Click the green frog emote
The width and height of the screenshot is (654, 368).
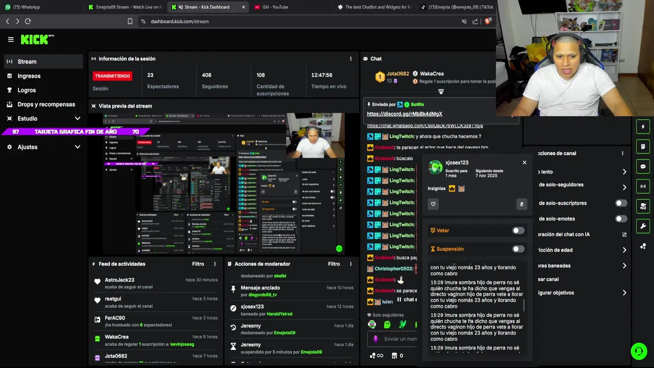pyautogui.click(x=387, y=325)
